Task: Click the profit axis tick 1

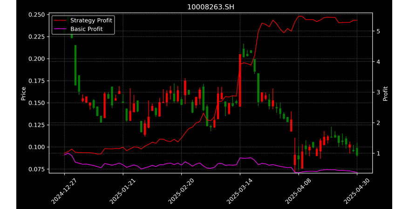Action: pos(378,153)
